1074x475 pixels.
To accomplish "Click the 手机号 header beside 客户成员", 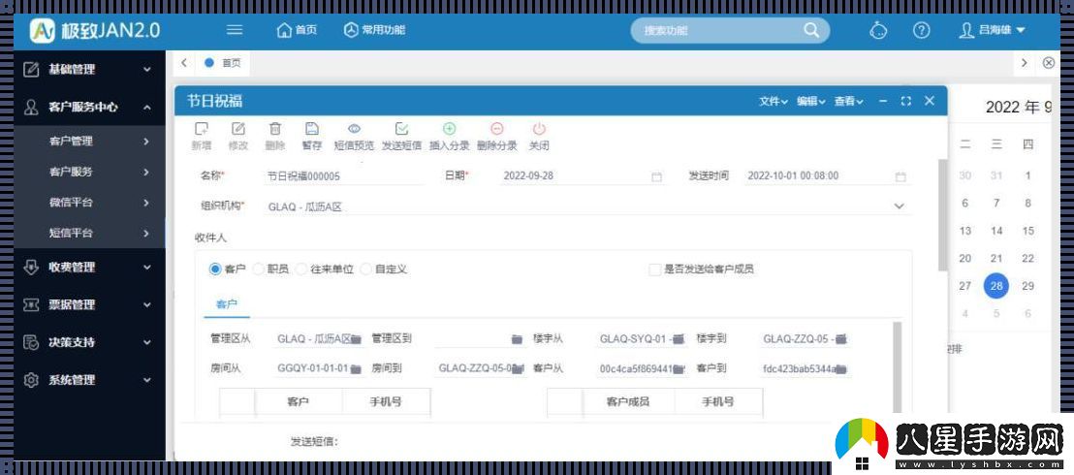I will [x=718, y=401].
